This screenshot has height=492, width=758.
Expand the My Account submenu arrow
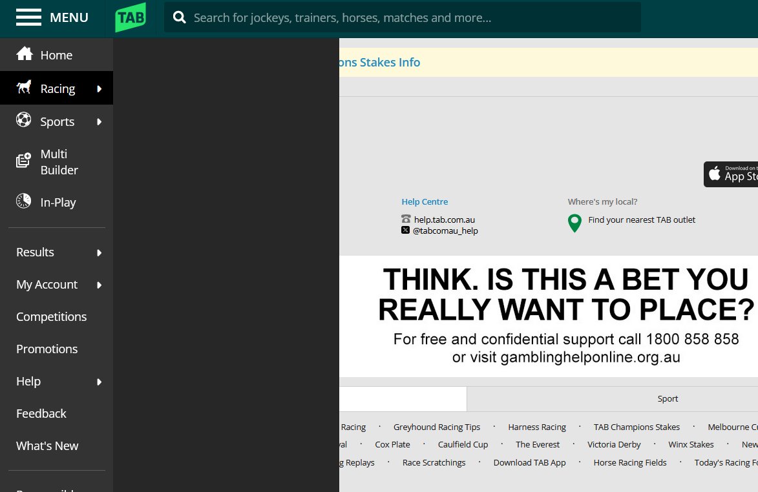[x=99, y=285]
